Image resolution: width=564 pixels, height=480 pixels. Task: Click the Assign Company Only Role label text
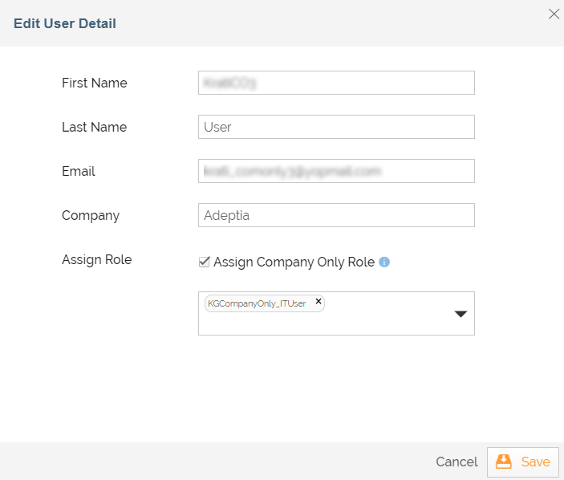point(294,262)
